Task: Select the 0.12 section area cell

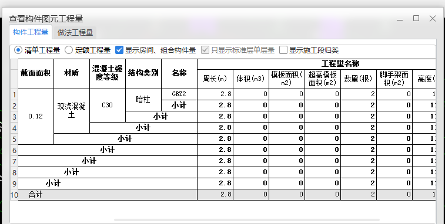Action: click(x=36, y=117)
